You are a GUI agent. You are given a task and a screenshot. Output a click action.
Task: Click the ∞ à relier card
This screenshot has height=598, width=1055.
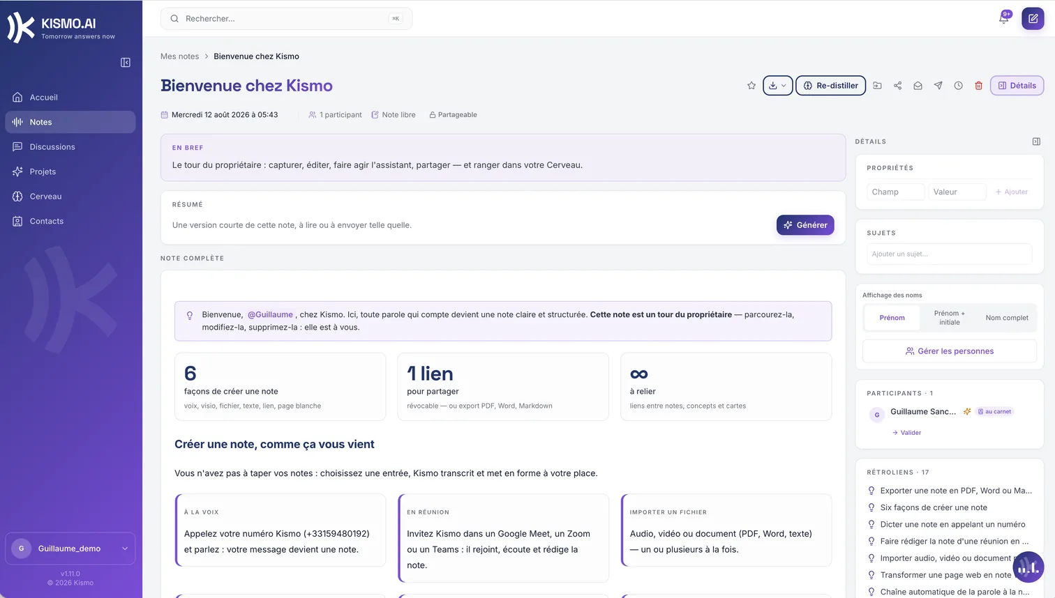click(x=726, y=387)
